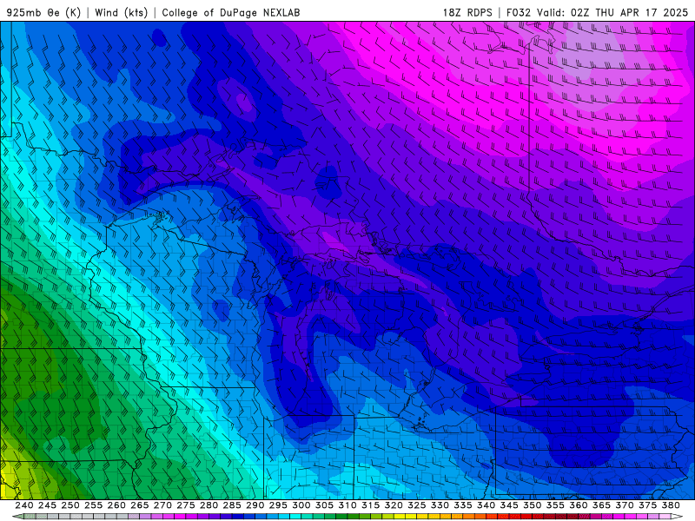This screenshot has width=695, height=521.
Task: Click the 260 value on the color scale
Action: tap(116, 505)
